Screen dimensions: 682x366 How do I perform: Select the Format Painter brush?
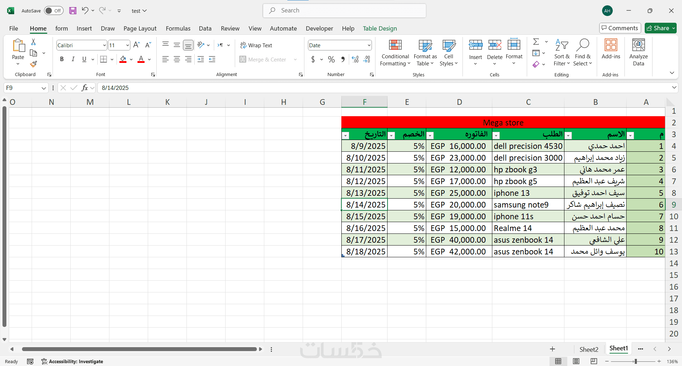point(33,64)
